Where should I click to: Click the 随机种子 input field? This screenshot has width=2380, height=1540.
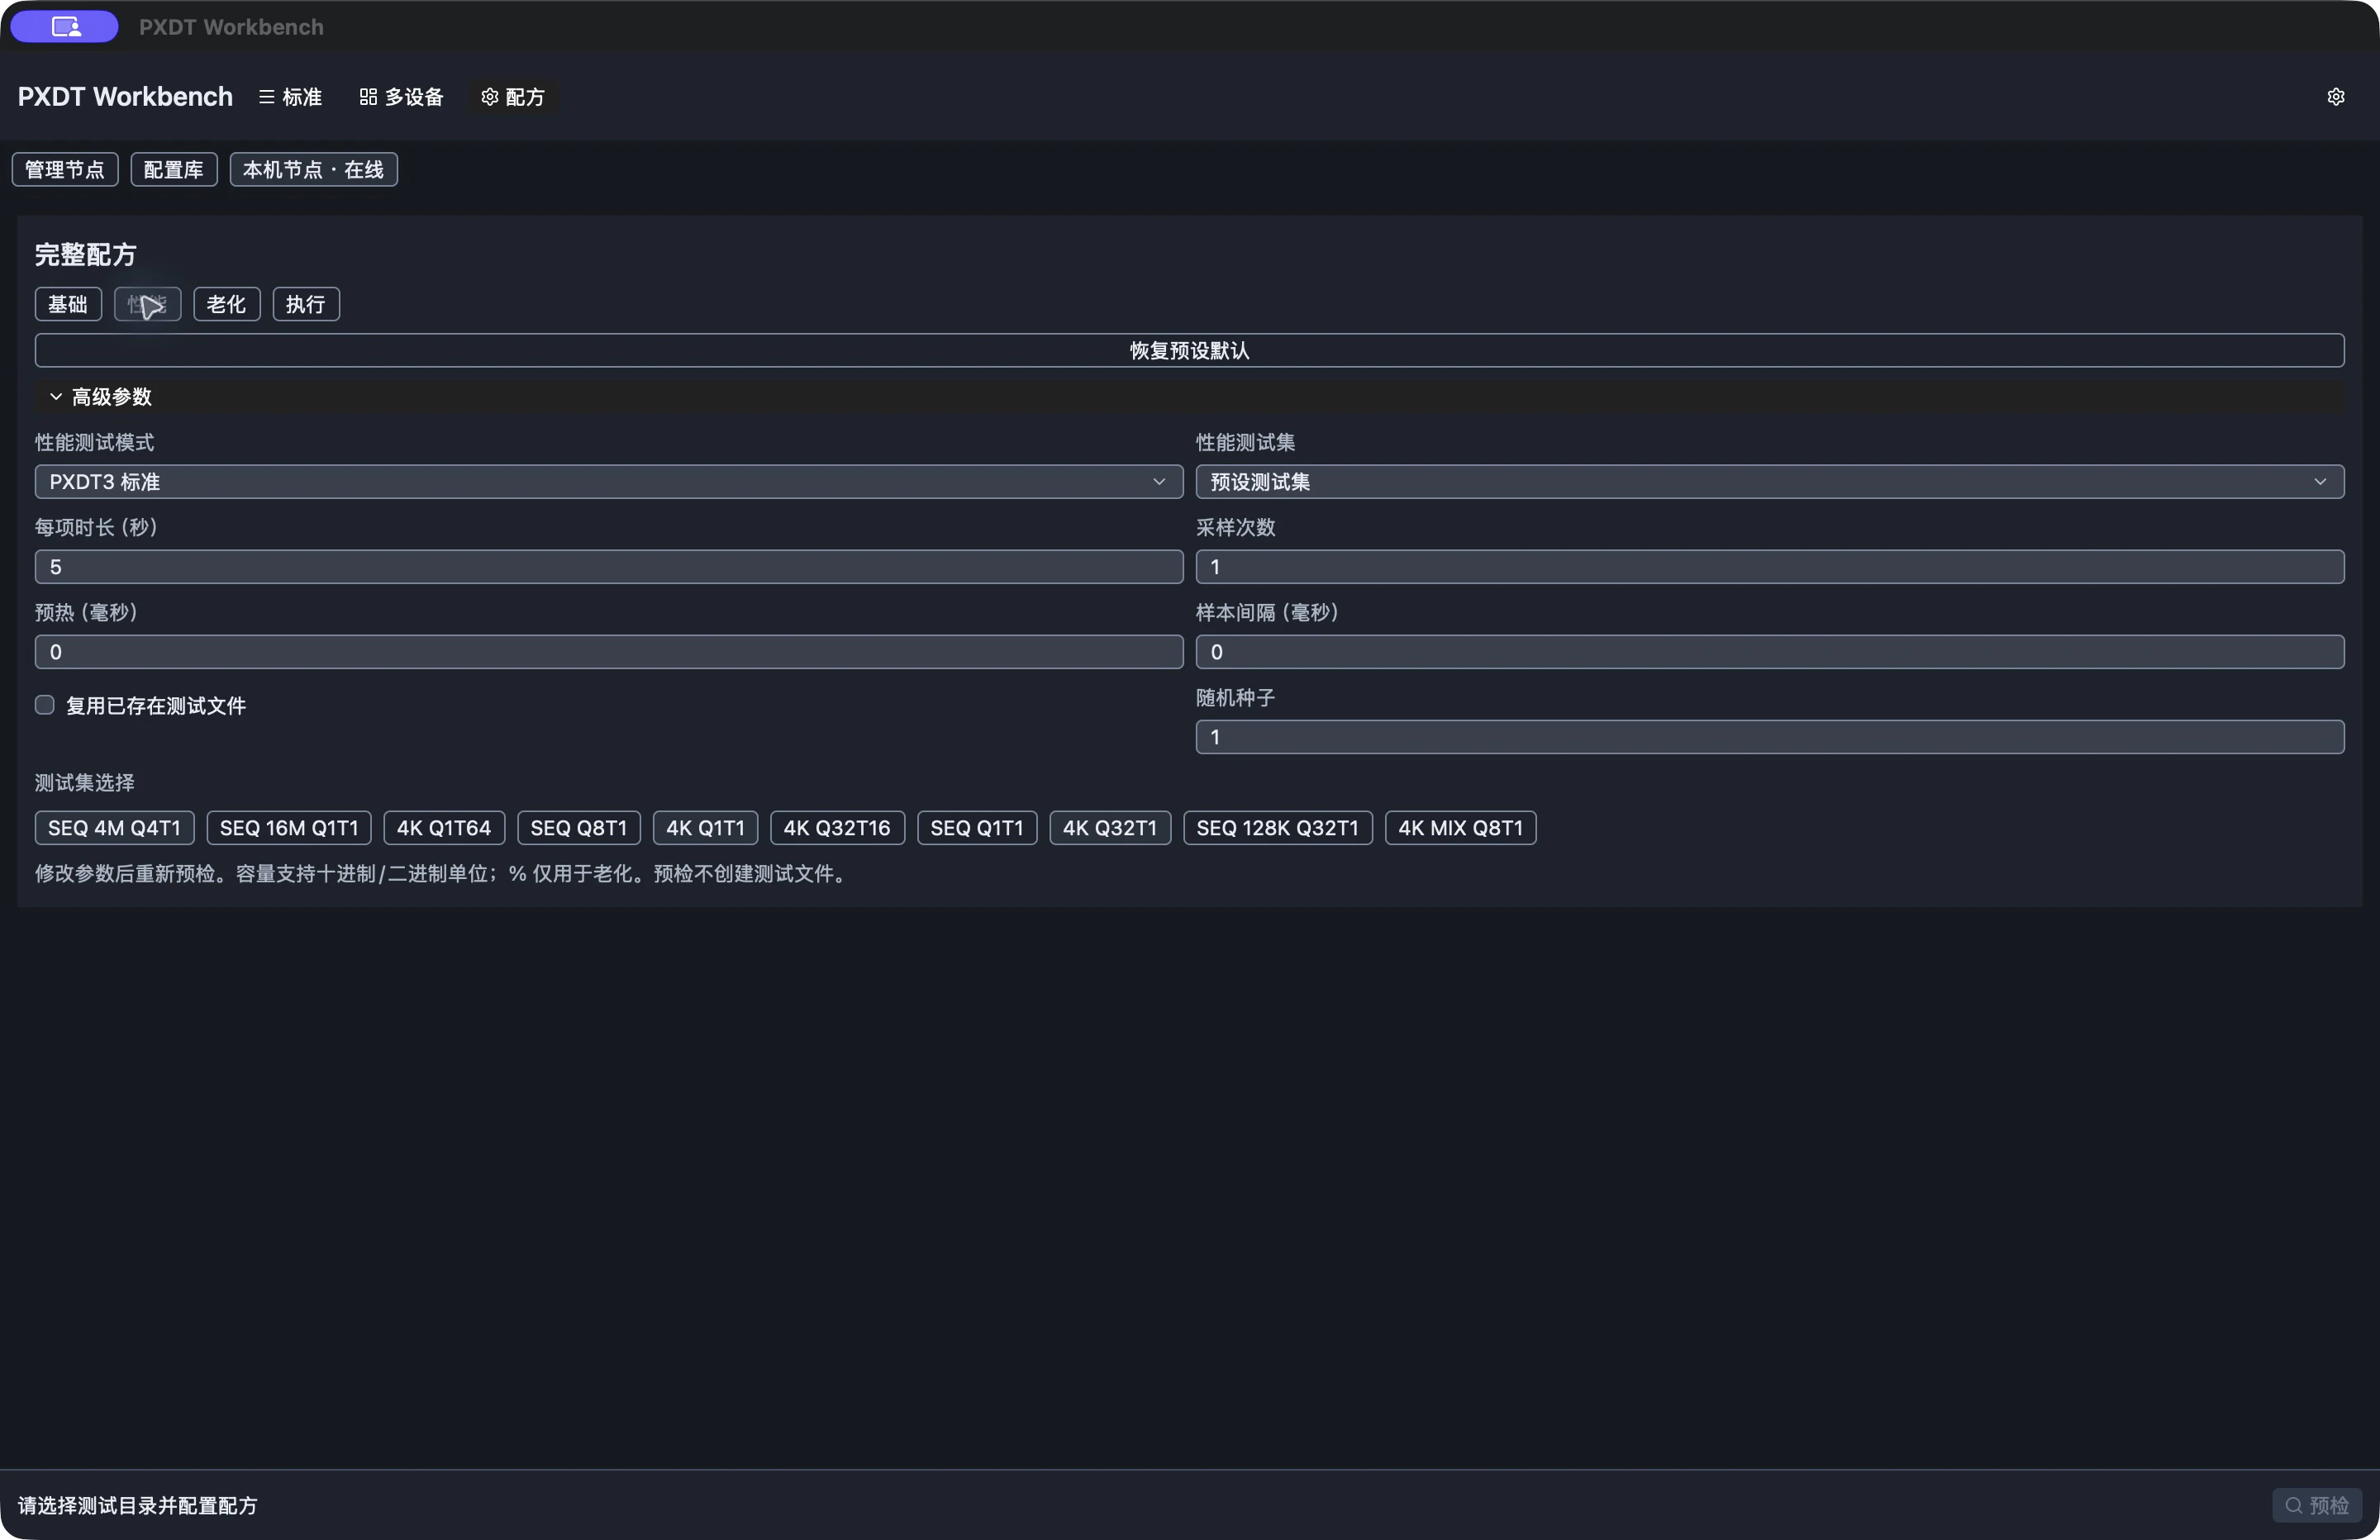click(1770, 737)
